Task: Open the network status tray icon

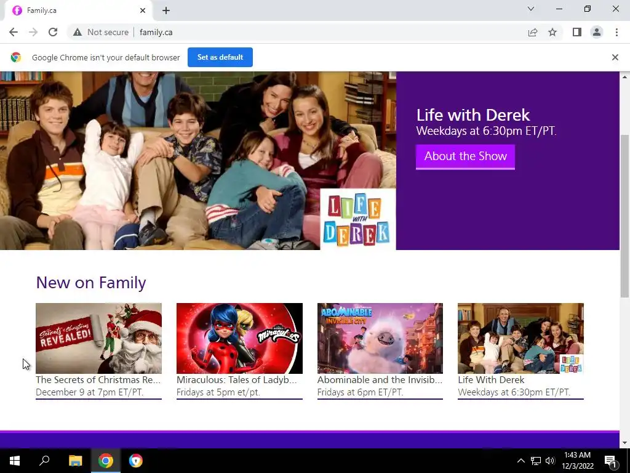Action: click(x=536, y=461)
